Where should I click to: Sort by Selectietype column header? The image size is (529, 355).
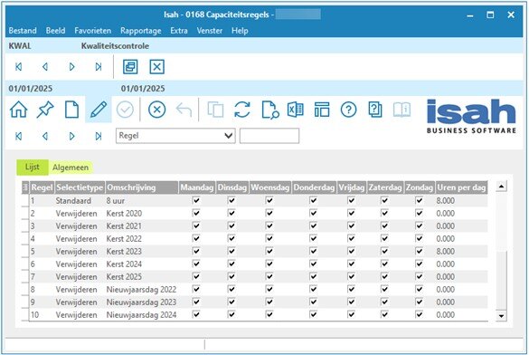pos(80,187)
